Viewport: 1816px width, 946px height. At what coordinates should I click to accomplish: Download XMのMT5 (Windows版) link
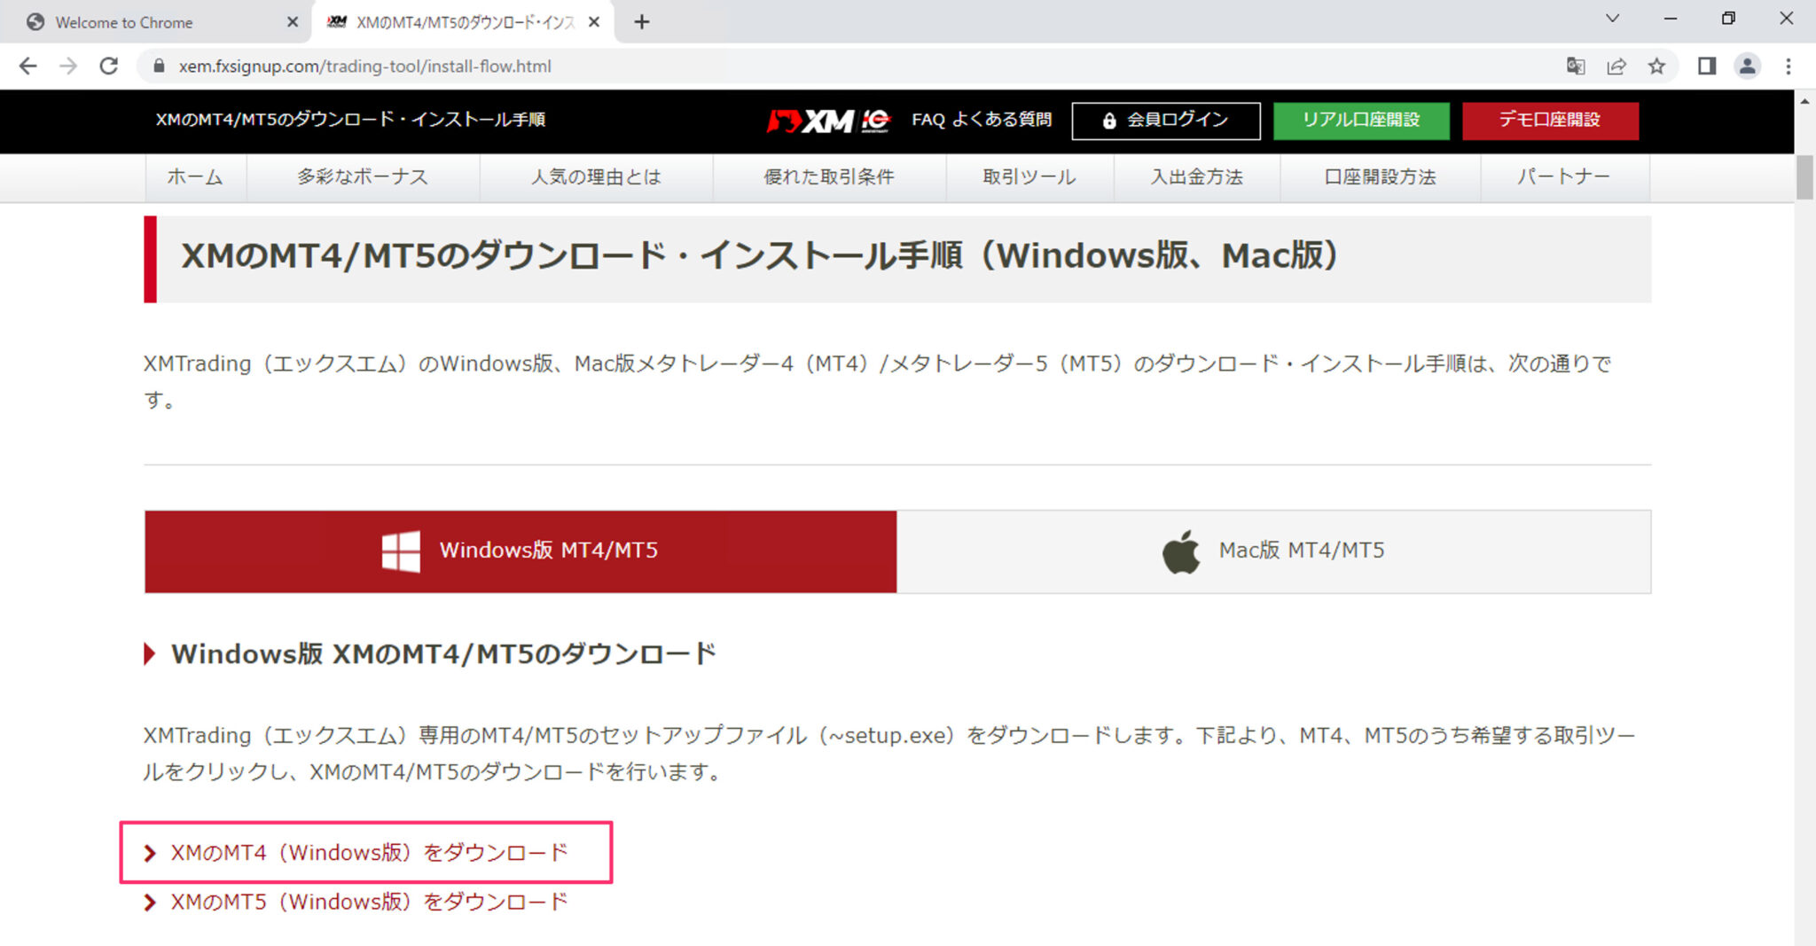(369, 903)
